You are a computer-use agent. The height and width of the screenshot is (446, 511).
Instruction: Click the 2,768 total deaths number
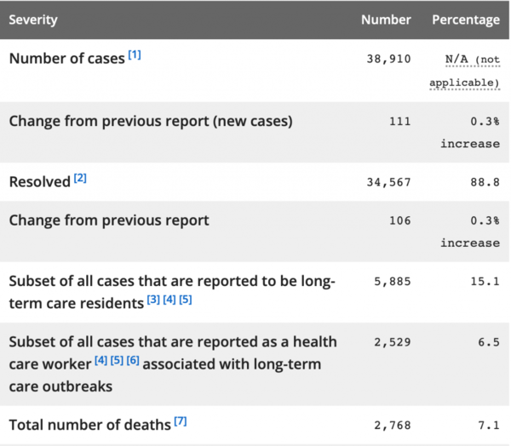pos(392,424)
